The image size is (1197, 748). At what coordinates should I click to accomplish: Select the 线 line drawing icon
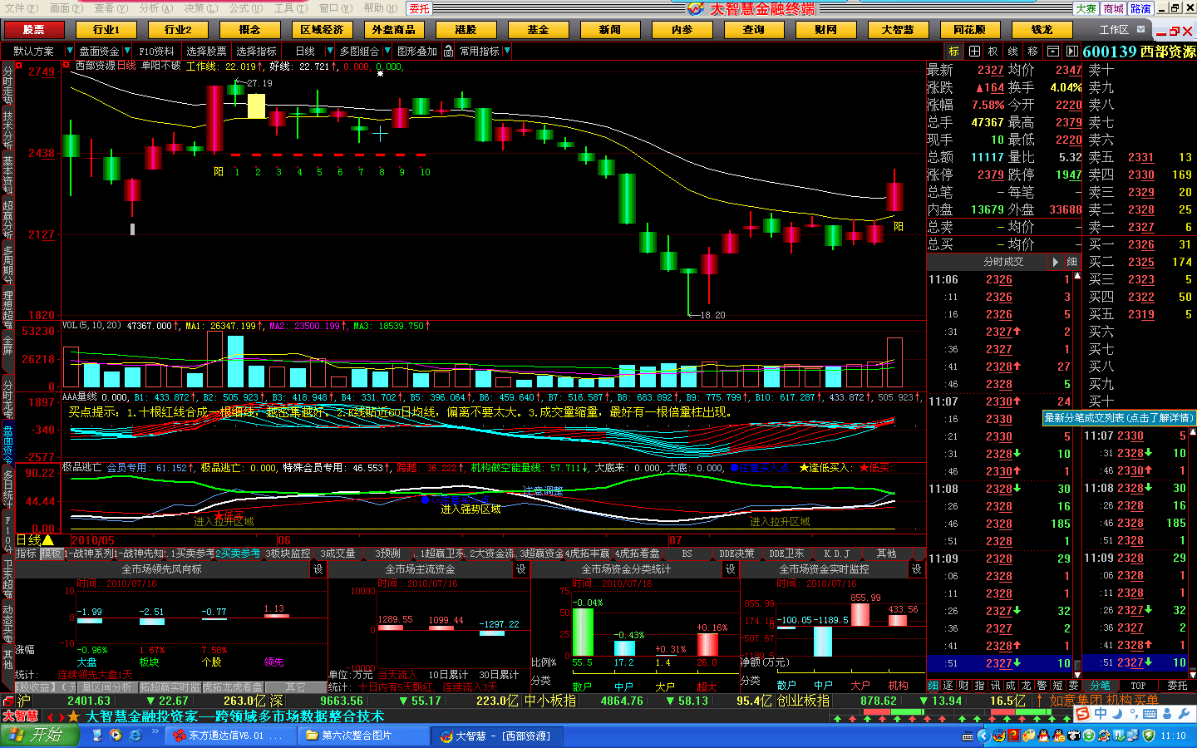[x=1013, y=52]
